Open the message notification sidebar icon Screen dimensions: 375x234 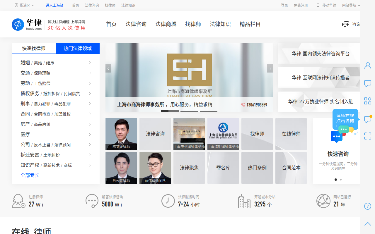click(368, 119)
